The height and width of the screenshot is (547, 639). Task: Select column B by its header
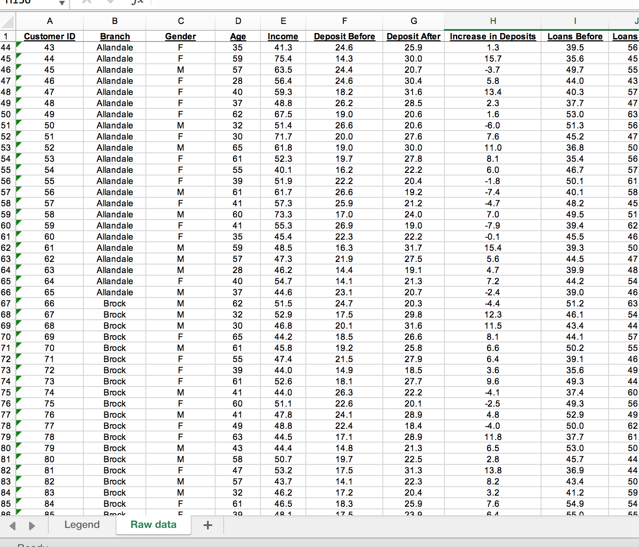click(115, 21)
